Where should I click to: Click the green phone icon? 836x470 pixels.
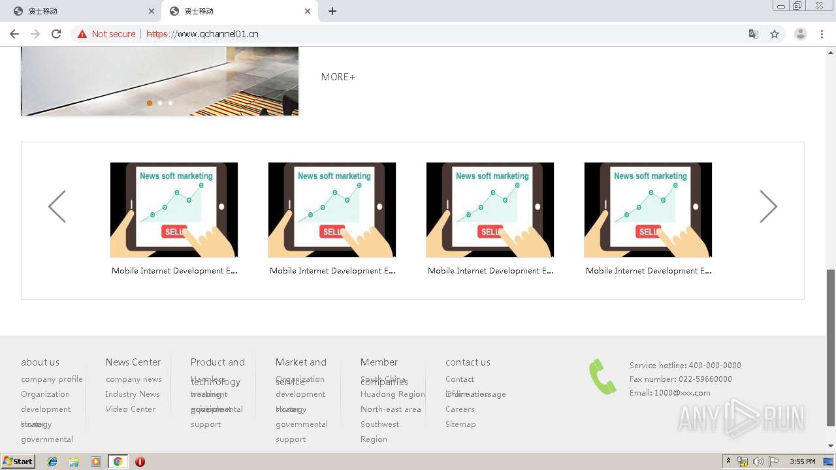click(x=602, y=377)
